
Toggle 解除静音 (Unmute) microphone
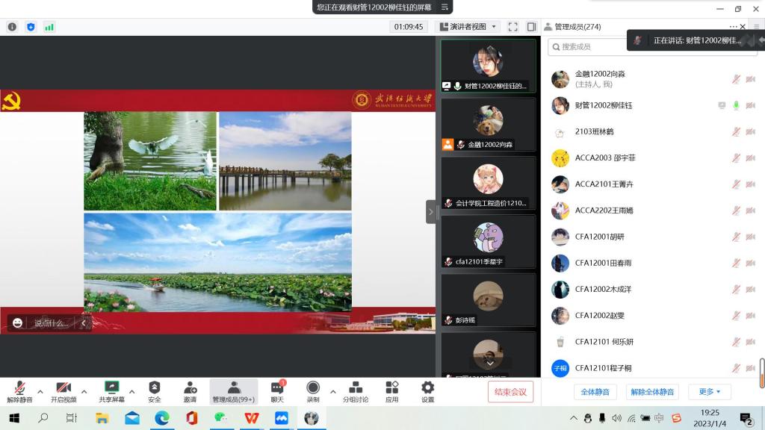point(20,387)
